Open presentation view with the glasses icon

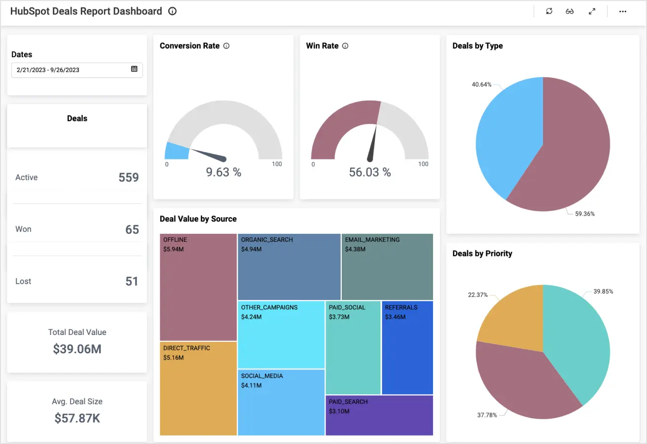click(x=570, y=11)
